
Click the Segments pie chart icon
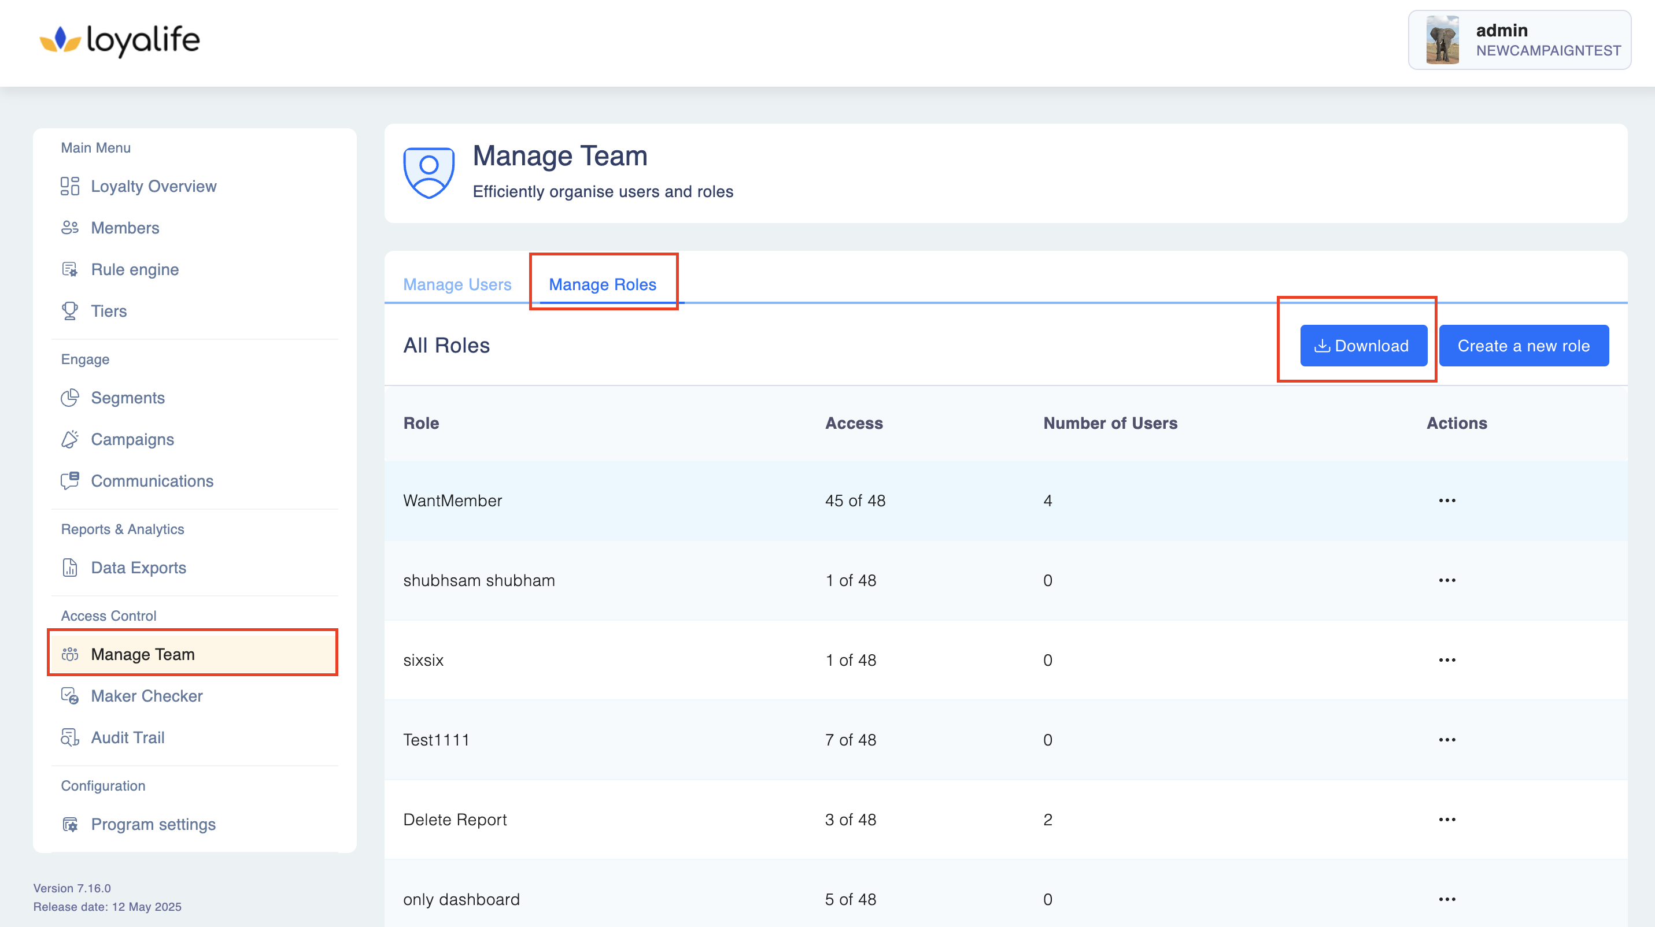point(69,398)
